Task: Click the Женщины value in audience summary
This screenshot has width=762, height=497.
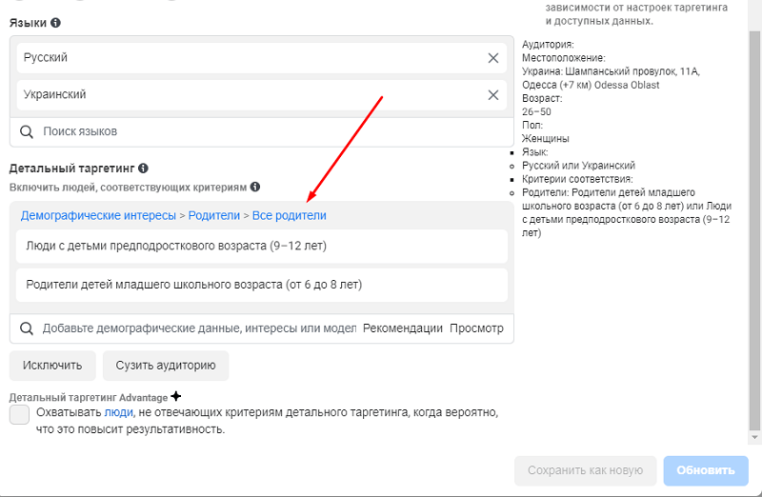Action: [x=545, y=138]
